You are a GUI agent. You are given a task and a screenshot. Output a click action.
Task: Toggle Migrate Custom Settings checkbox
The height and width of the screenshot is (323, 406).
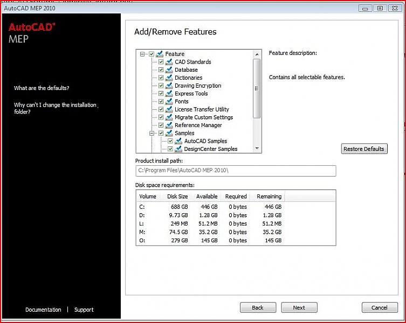(x=161, y=117)
